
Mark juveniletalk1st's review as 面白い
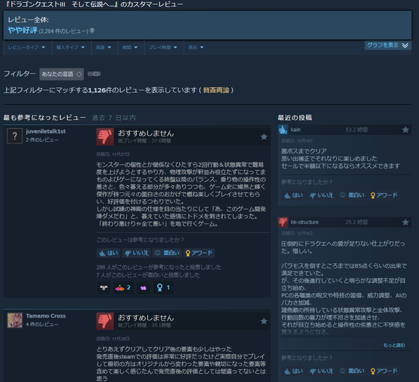point(168,253)
